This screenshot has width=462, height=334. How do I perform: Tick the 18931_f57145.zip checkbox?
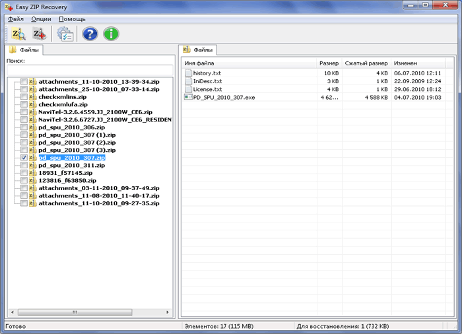pos(24,173)
